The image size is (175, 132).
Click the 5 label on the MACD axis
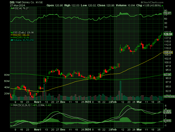(165, 106)
